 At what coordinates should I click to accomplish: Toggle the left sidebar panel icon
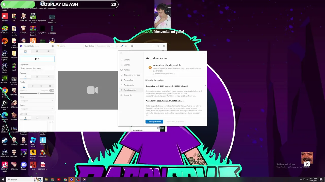pos(53,46)
